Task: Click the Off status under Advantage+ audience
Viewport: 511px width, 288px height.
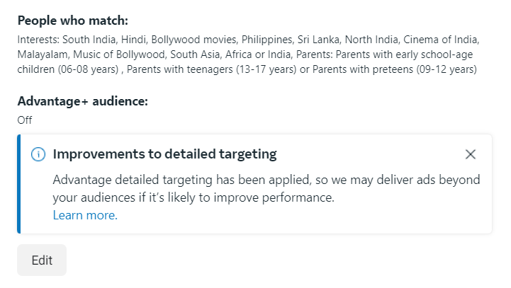Action: (x=25, y=120)
